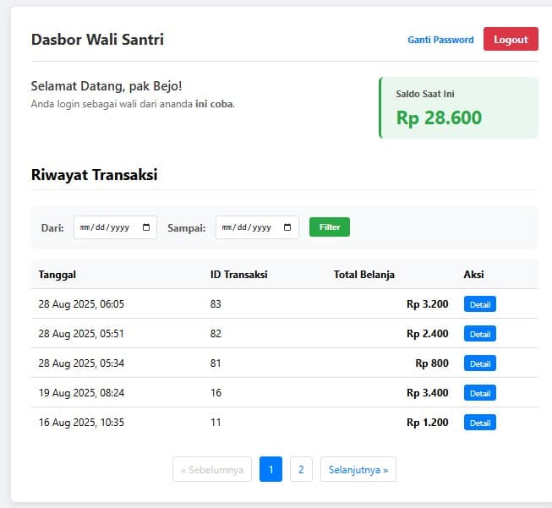Click the Tanggal column header
This screenshot has height=508, width=552.
pos(57,275)
